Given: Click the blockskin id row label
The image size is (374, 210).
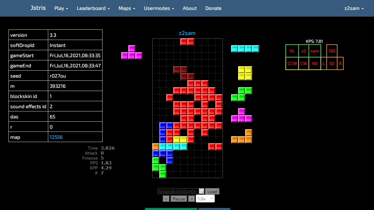Looking at the screenshot, I should pos(24,96).
